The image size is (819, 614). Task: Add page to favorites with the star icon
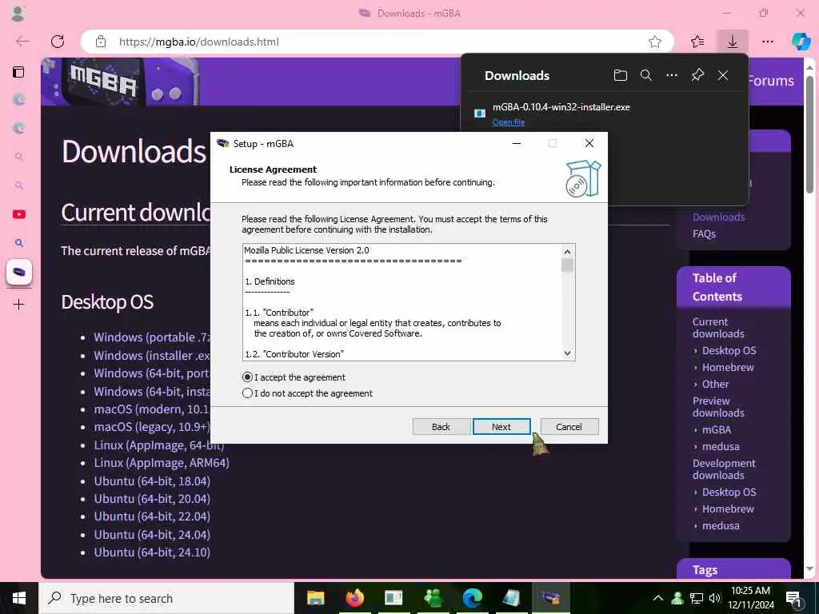point(655,42)
